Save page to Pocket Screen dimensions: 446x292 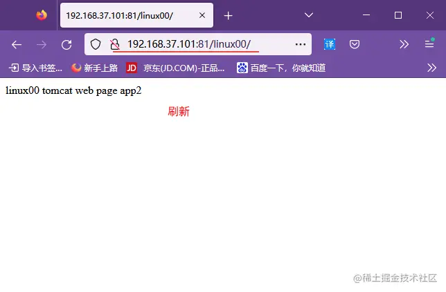(355, 44)
